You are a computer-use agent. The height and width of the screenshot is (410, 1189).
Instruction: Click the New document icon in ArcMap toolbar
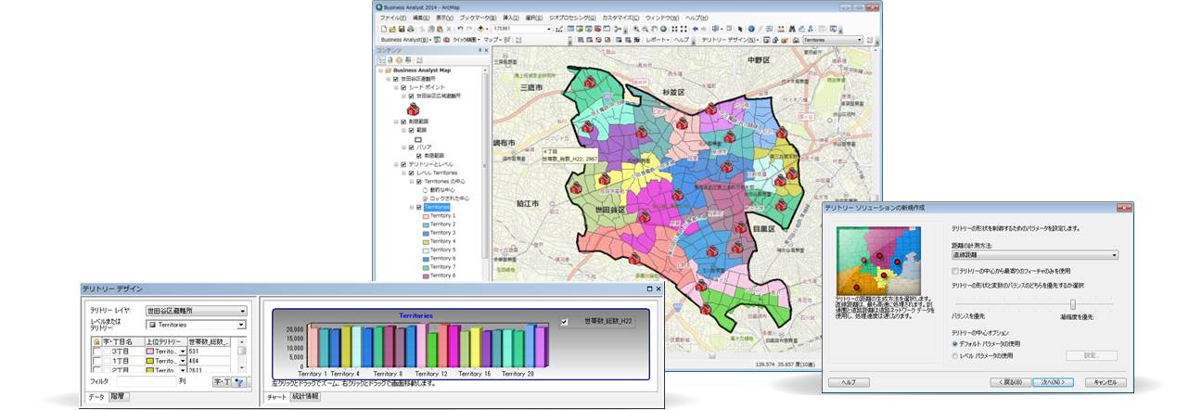coord(384,29)
